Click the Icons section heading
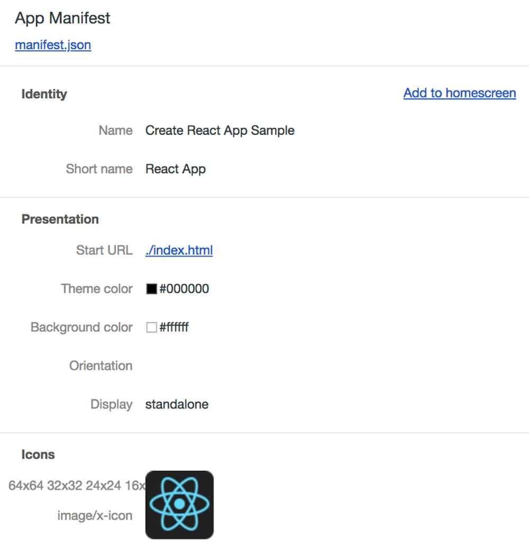The height and width of the screenshot is (552, 529). click(39, 455)
